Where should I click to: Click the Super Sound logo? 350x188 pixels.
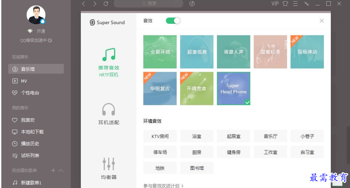107,22
